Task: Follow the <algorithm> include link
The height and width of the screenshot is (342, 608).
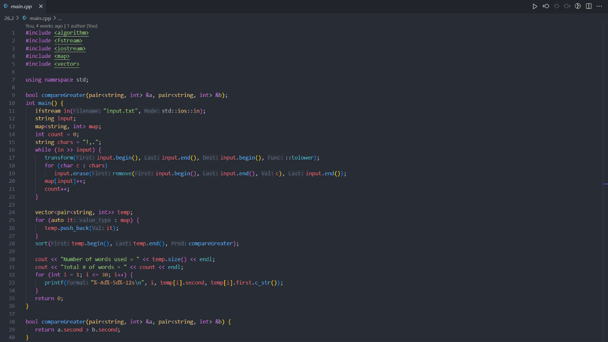Action: click(x=71, y=33)
